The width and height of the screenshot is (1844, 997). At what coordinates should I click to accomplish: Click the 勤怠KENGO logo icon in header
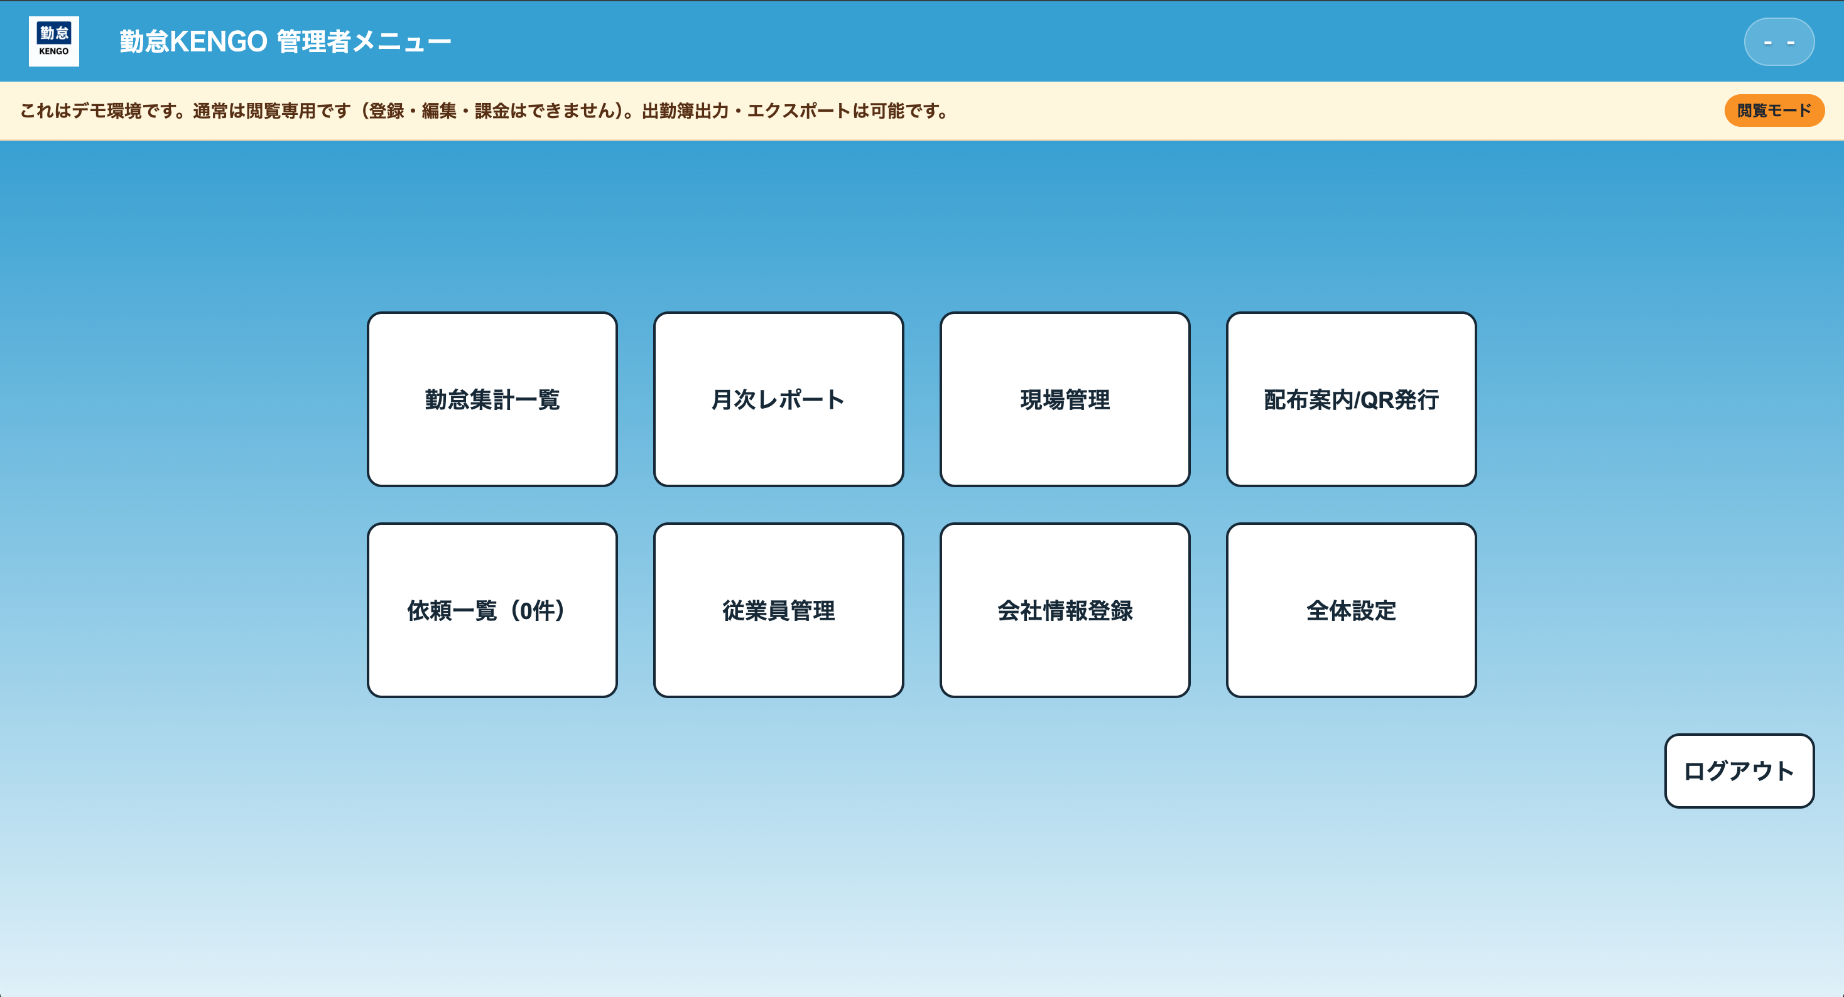coord(53,41)
